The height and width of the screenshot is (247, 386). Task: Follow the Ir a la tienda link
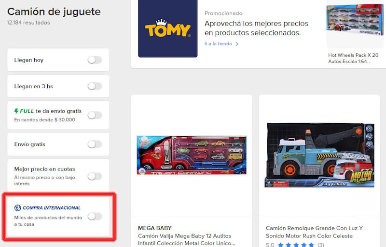[218, 44]
